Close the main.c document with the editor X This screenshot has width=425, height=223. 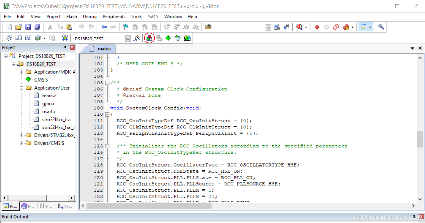[x=420, y=48]
